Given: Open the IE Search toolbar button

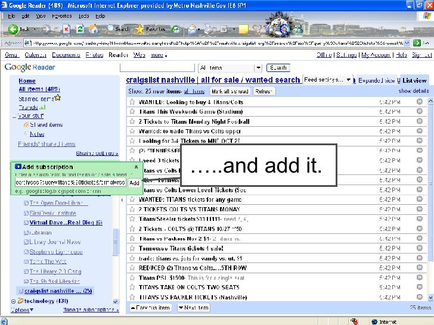Looking at the screenshot, I should [x=119, y=29].
